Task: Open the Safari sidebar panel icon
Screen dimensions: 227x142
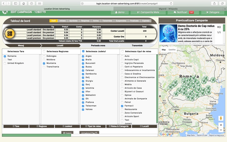Action: coord(16,3)
